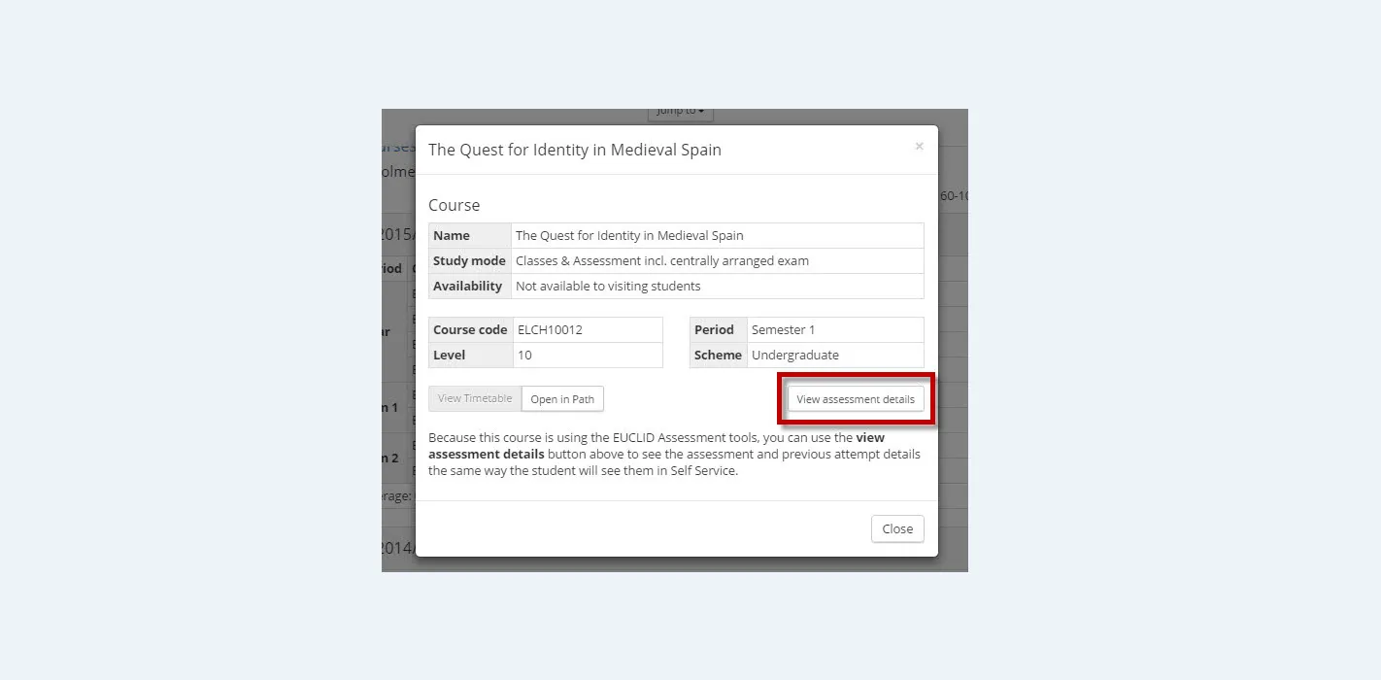Click the Study mode value "Classes & Assessment…"
The height and width of the screenshot is (680, 1381).
point(661,261)
